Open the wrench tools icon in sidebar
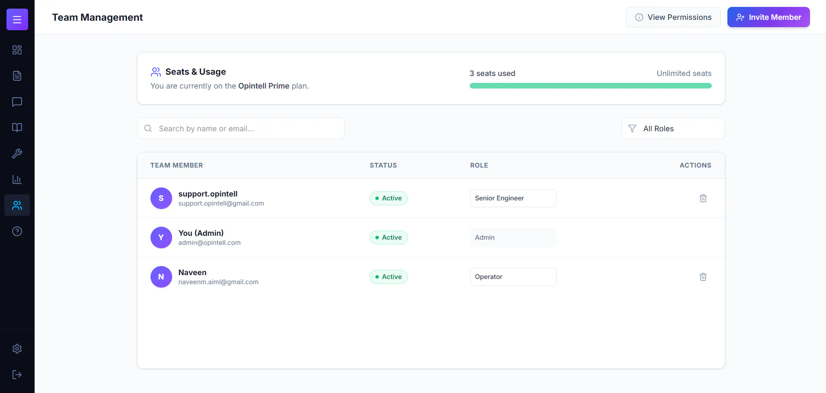The image size is (826, 393). tap(17, 153)
